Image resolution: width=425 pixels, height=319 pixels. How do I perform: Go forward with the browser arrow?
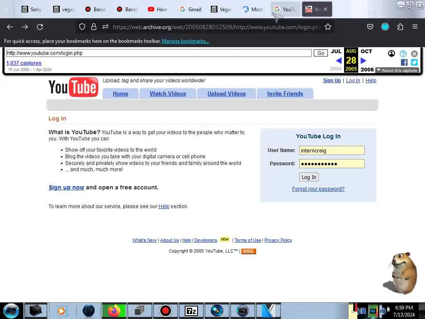(25, 27)
